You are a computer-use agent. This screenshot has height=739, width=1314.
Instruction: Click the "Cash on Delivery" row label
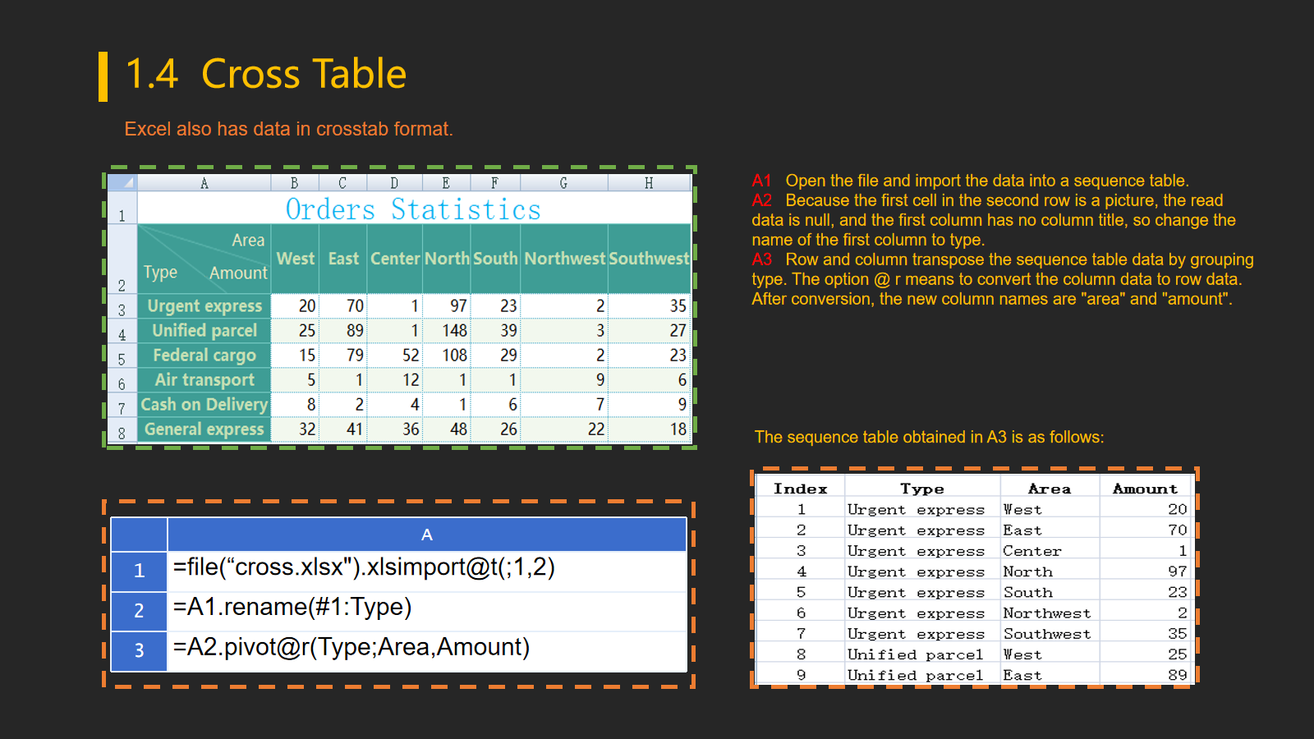pyautogui.click(x=204, y=405)
